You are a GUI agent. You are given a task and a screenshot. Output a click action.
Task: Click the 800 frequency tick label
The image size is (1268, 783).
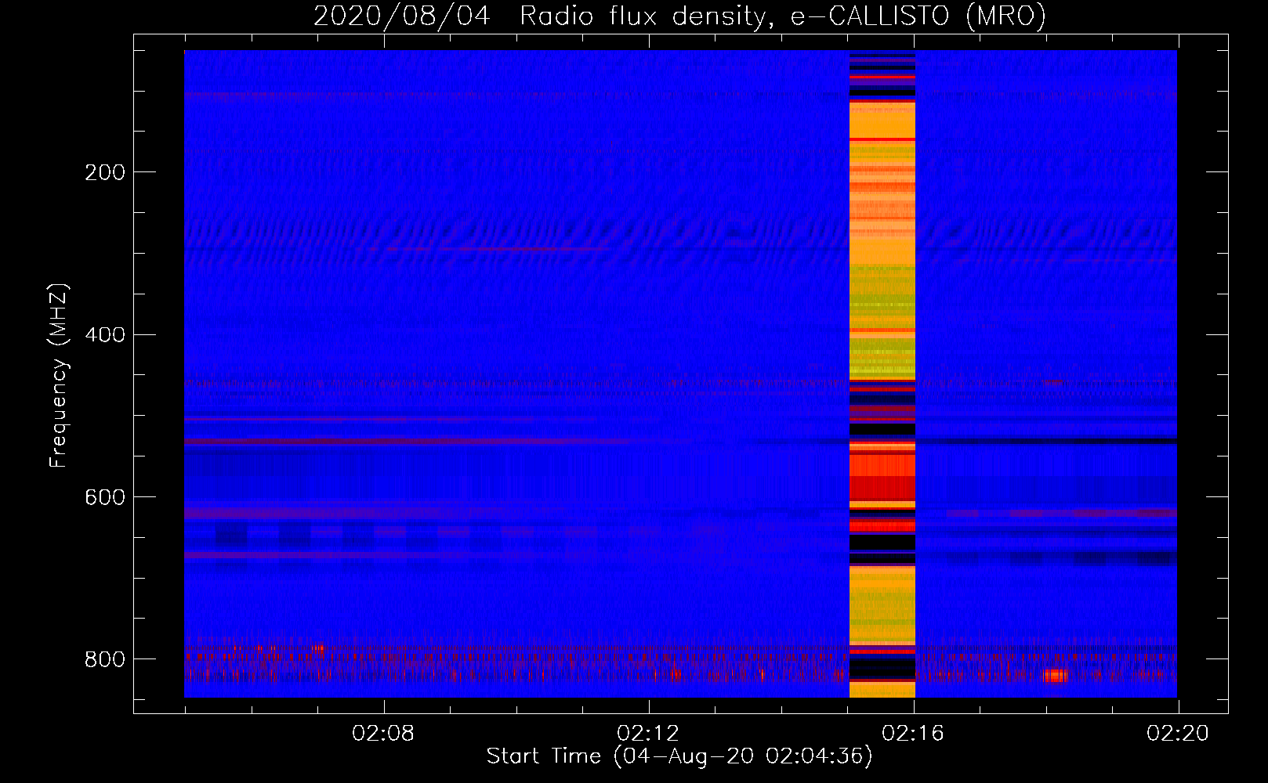[x=104, y=659]
